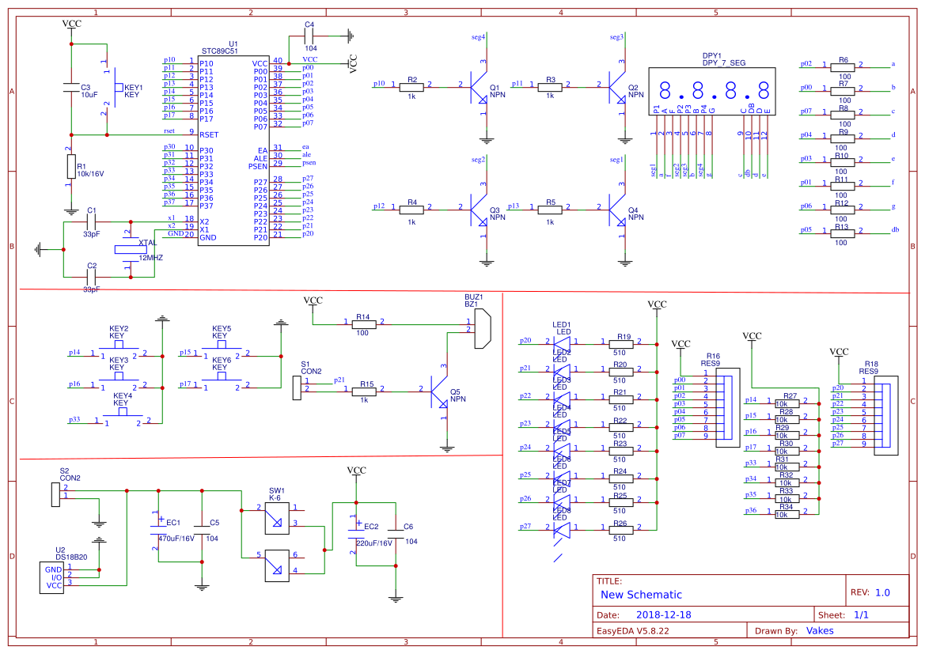Select resistor R5 1k
Image resolution: width=925 pixels, height=654 pixels.
[550, 210]
